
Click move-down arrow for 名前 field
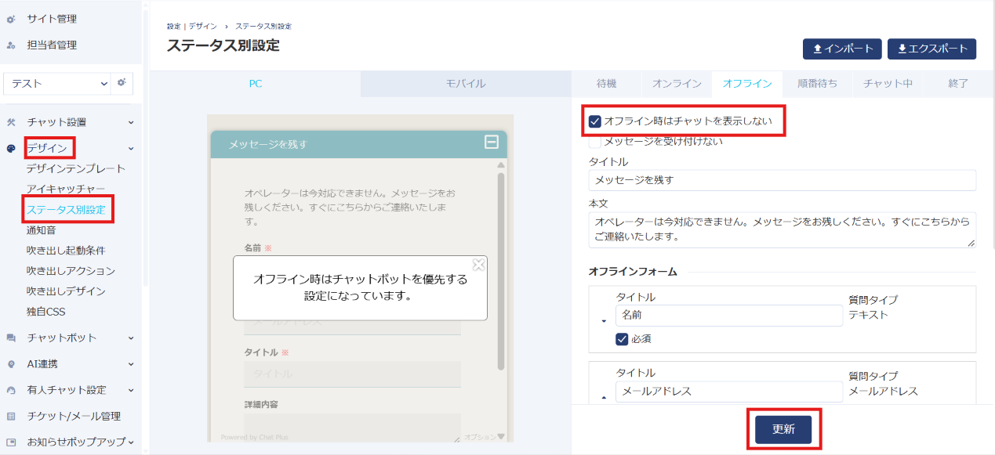tap(604, 320)
